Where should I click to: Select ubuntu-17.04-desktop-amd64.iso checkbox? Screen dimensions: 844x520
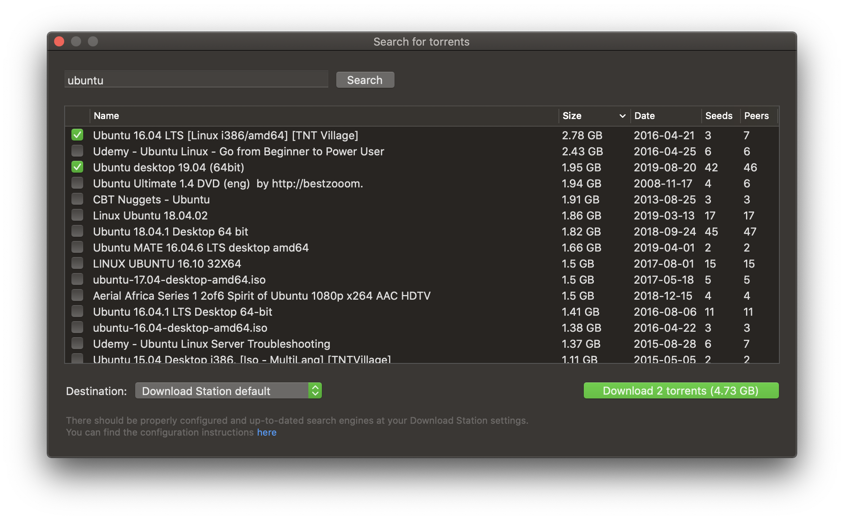click(77, 279)
